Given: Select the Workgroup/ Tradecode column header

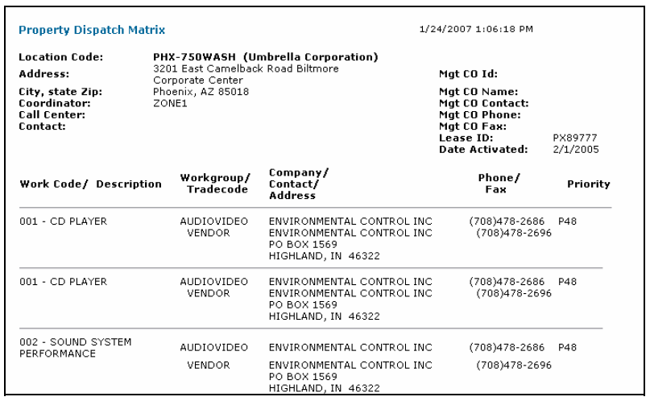Looking at the screenshot, I should click(215, 183).
